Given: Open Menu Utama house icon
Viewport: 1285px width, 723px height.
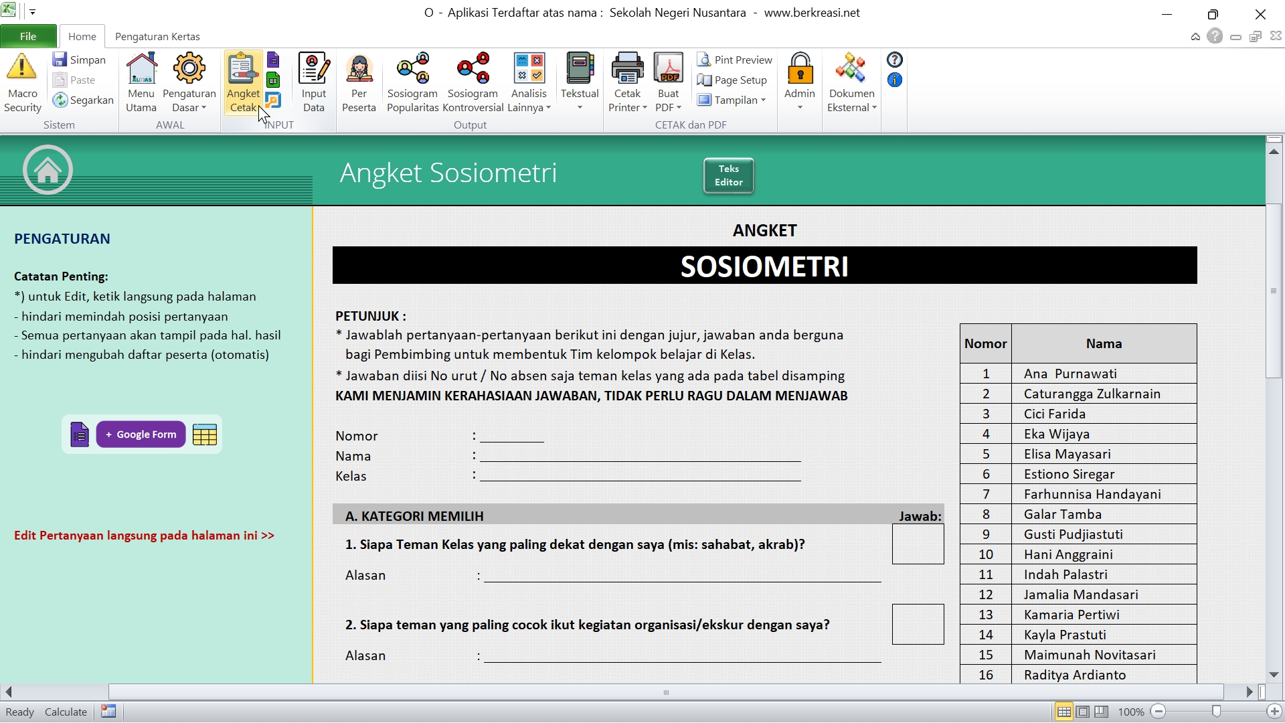Looking at the screenshot, I should tap(141, 69).
